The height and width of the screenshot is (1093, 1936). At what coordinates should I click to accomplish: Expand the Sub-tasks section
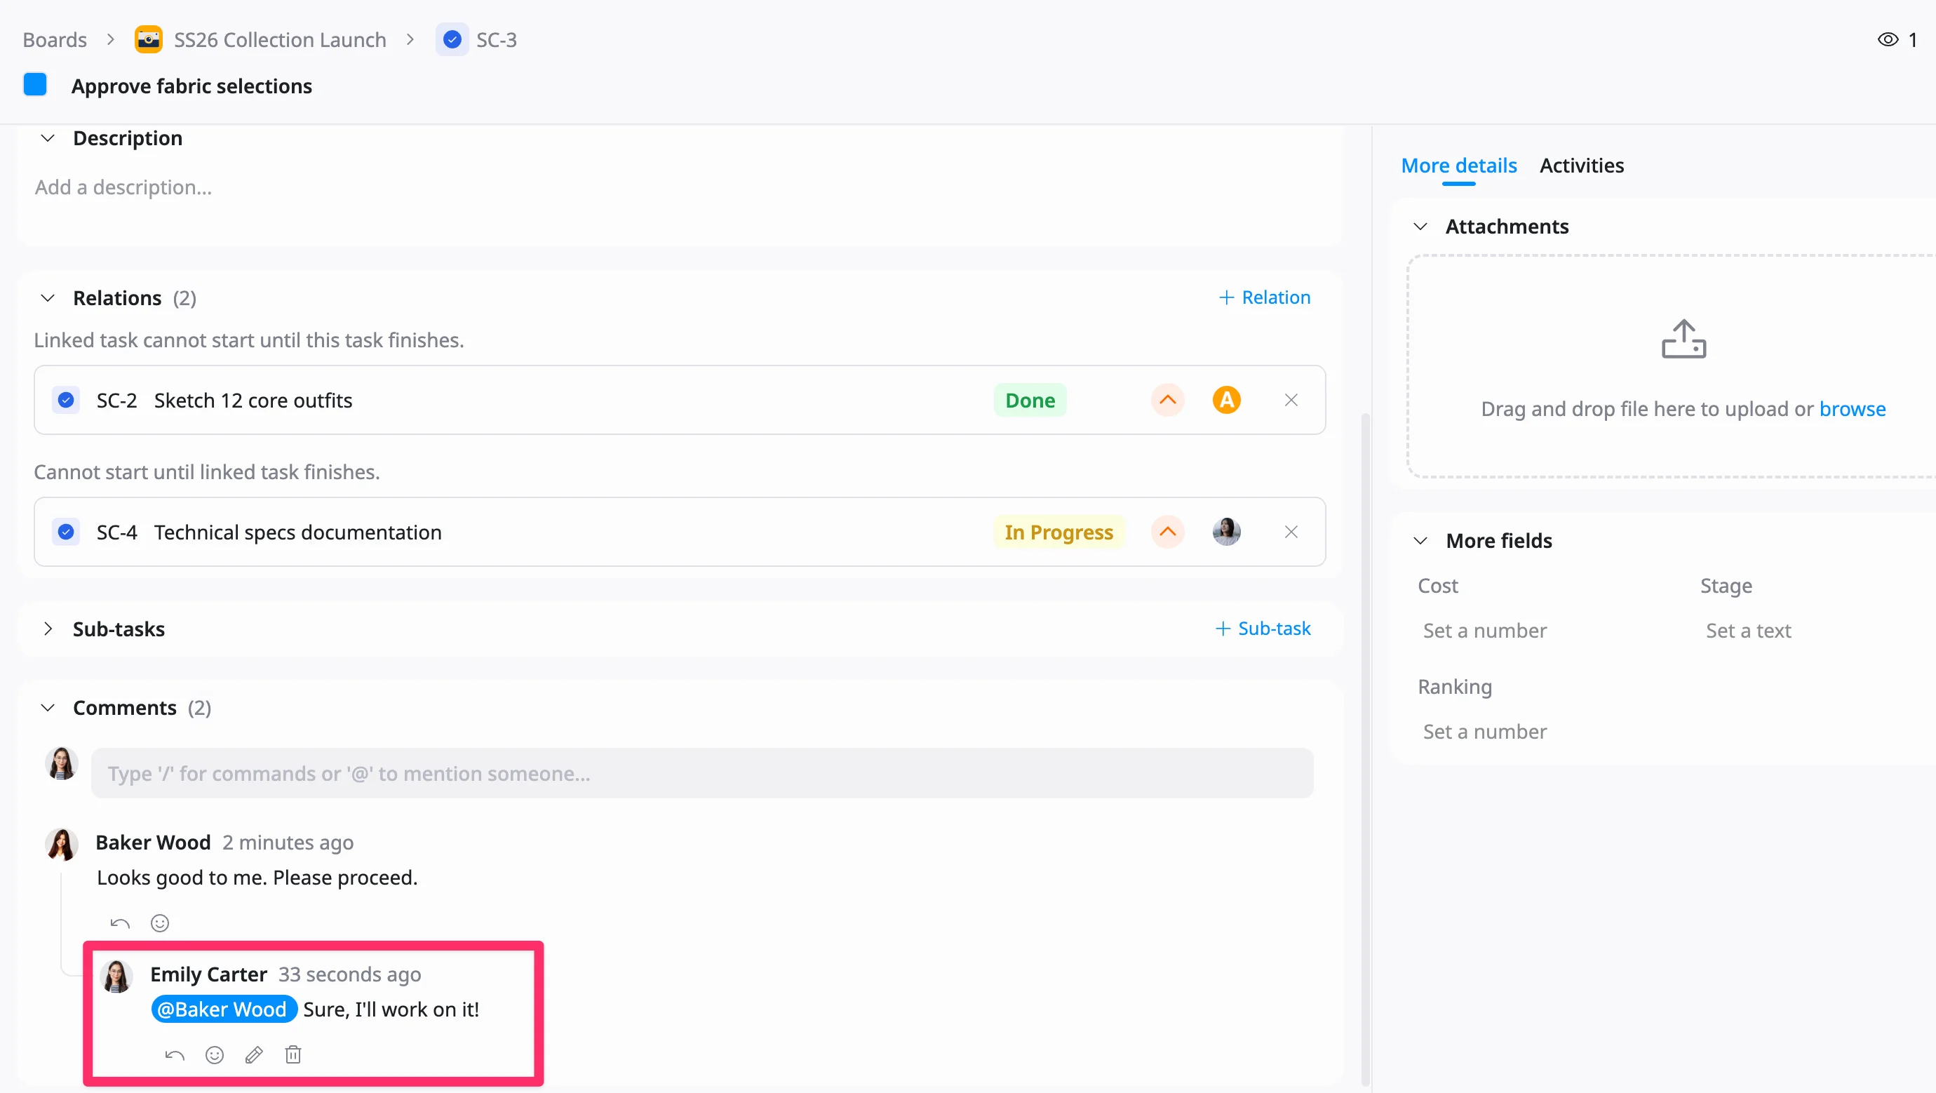[48, 629]
